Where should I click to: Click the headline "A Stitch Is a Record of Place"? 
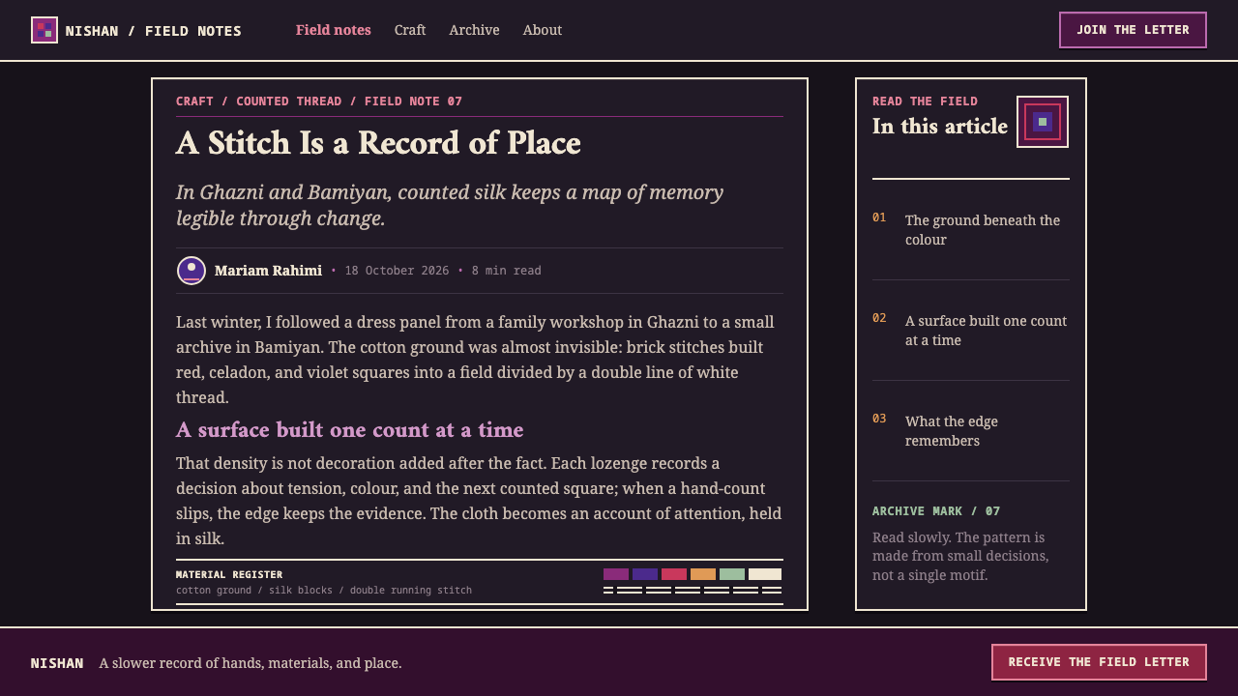pyautogui.click(x=378, y=143)
